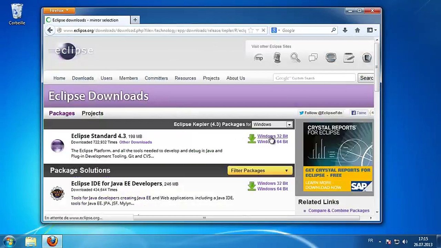This screenshot has height=248, width=441.
Task: Download Java EE IDE Windows 64 Bit
Action: (273, 189)
